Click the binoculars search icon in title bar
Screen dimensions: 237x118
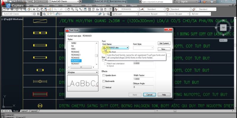(x=175, y=1)
